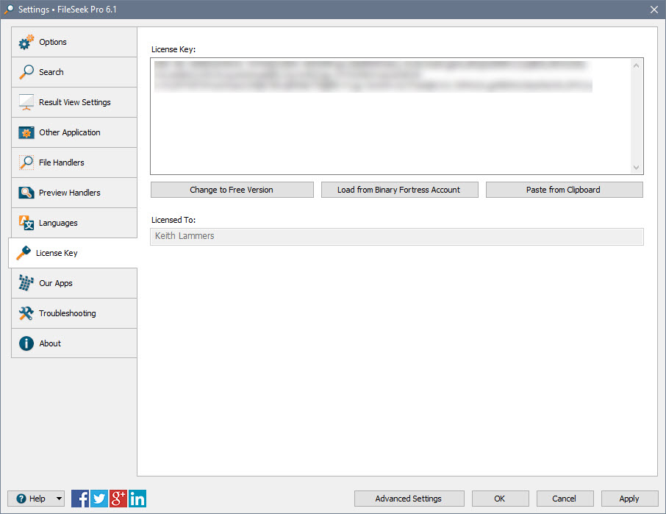The height and width of the screenshot is (514, 666).
Task: Switch to the Languages tab
Action: coord(74,223)
